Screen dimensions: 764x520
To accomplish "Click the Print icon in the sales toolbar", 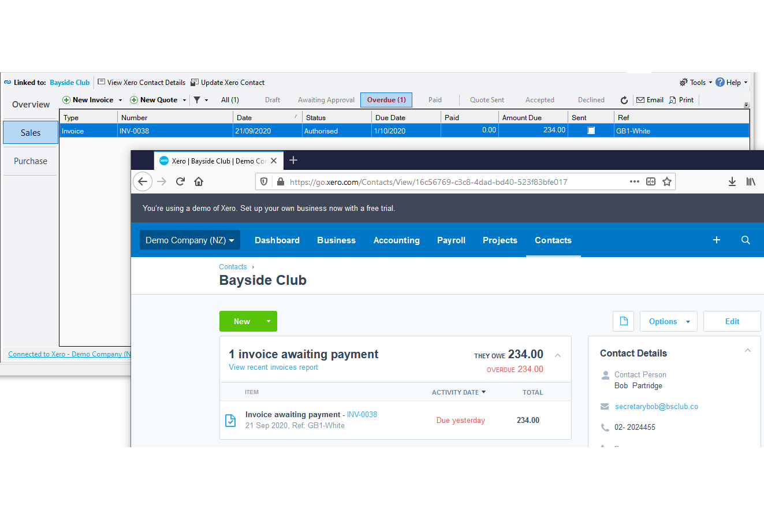I will 672,100.
